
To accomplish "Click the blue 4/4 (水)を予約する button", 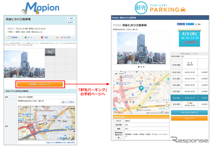I will 189,112.
